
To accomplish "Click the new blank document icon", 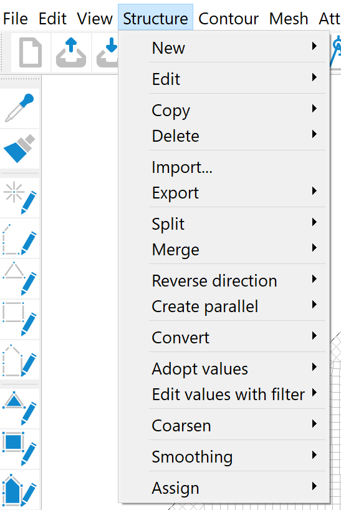I will coord(31,52).
